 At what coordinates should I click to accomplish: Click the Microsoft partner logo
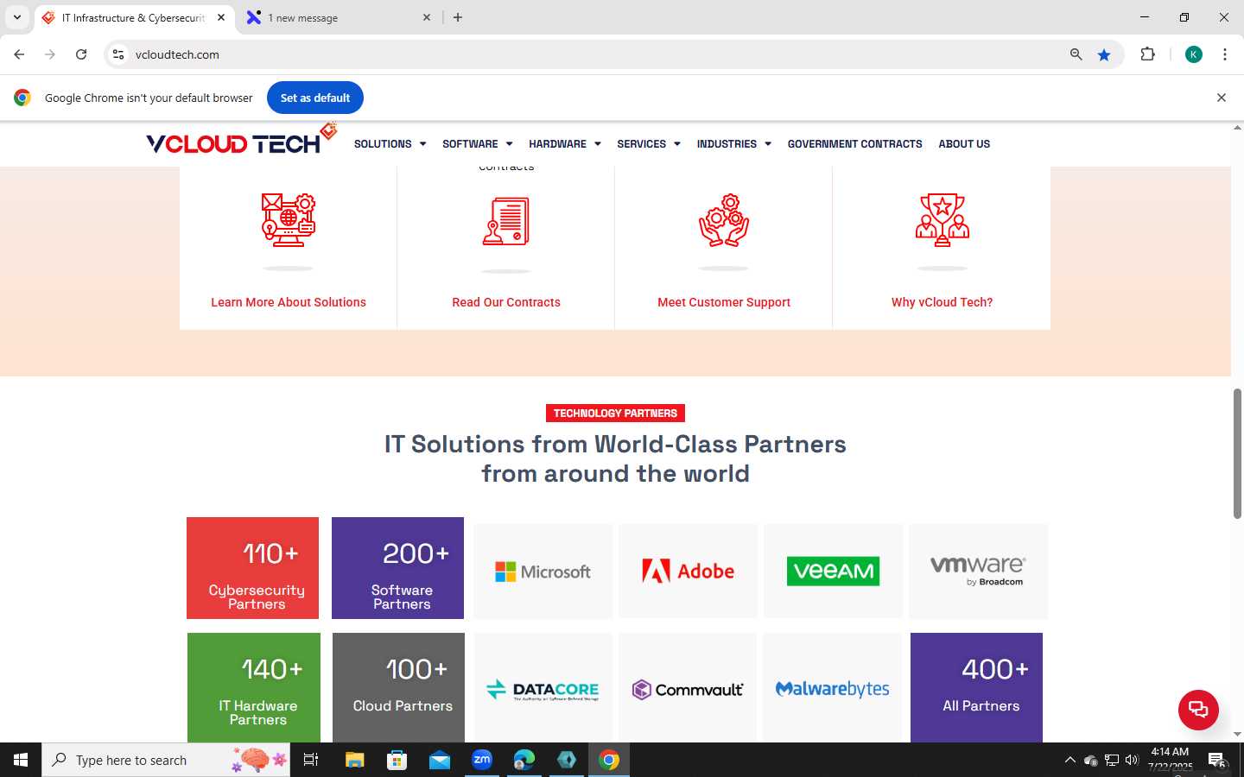click(x=543, y=572)
